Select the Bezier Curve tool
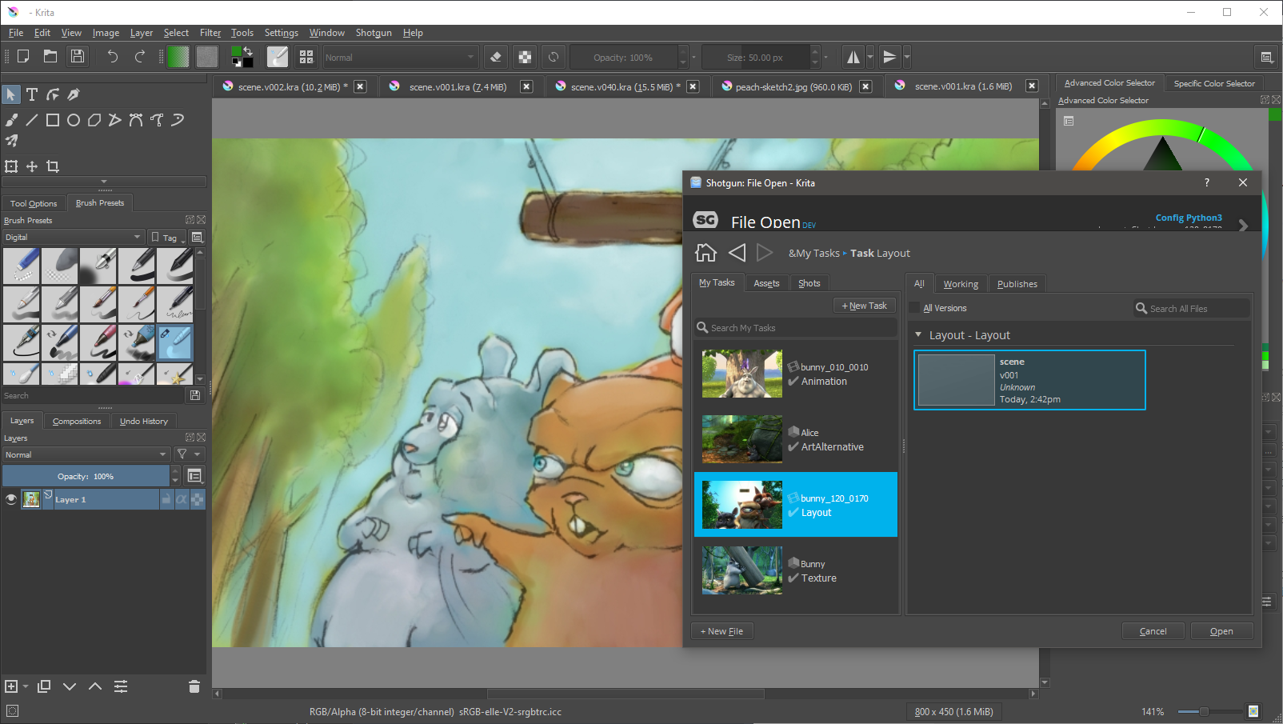The height and width of the screenshot is (724, 1283). point(136,120)
